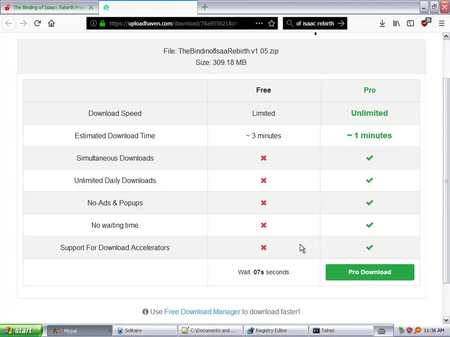450x337 pixels.
Task: Select the active uploadhaven tab
Action: (148, 7)
